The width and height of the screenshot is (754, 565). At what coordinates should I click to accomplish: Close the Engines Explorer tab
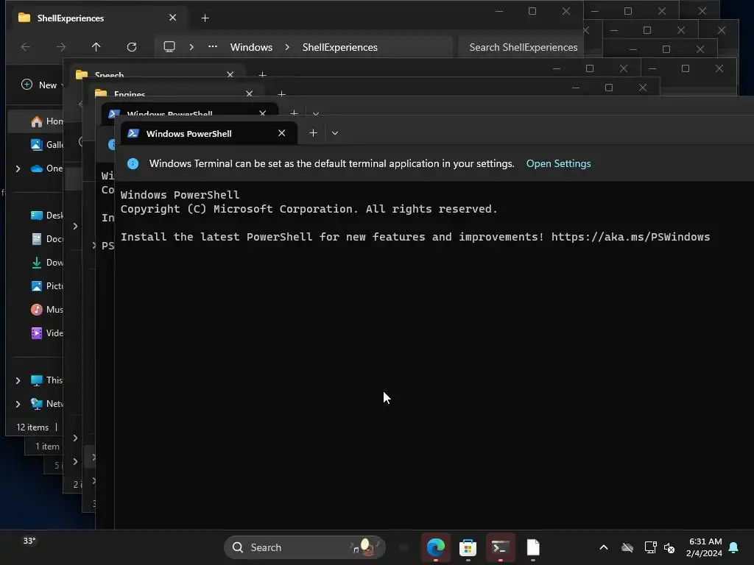pyautogui.click(x=249, y=93)
